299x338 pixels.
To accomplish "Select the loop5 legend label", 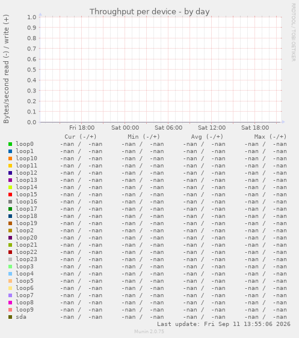I will click(x=25, y=281).
